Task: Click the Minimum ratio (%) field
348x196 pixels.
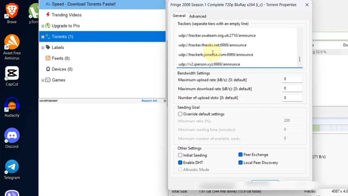Action: tap(292, 121)
